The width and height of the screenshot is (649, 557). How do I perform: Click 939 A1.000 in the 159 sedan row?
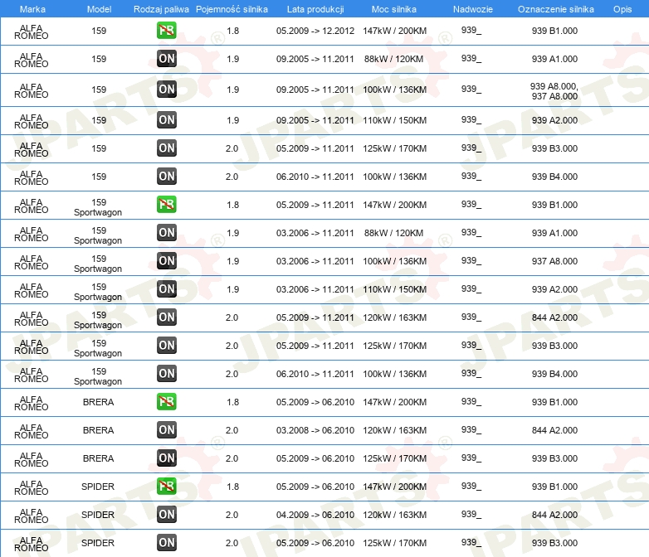pos(554,59)
